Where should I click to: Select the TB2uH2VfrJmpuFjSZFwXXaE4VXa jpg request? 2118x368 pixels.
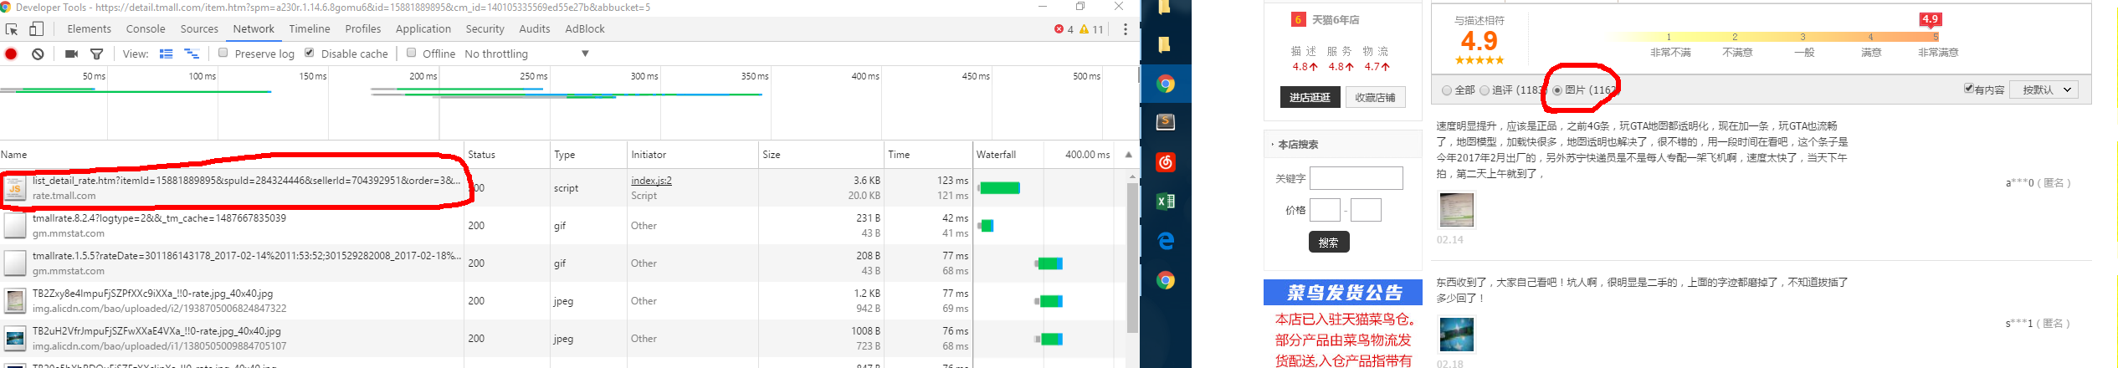click(563, 339)
